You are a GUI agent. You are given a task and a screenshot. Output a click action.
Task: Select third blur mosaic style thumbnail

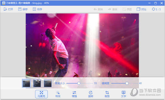[x=48, y=83]
